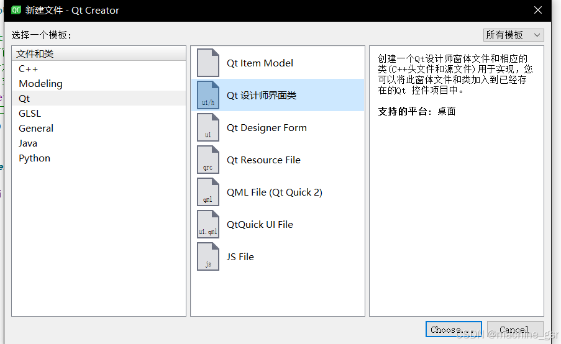Choose QML File (Qt Quick 2) template
561x344 pixels.
(x=278, y=192)
